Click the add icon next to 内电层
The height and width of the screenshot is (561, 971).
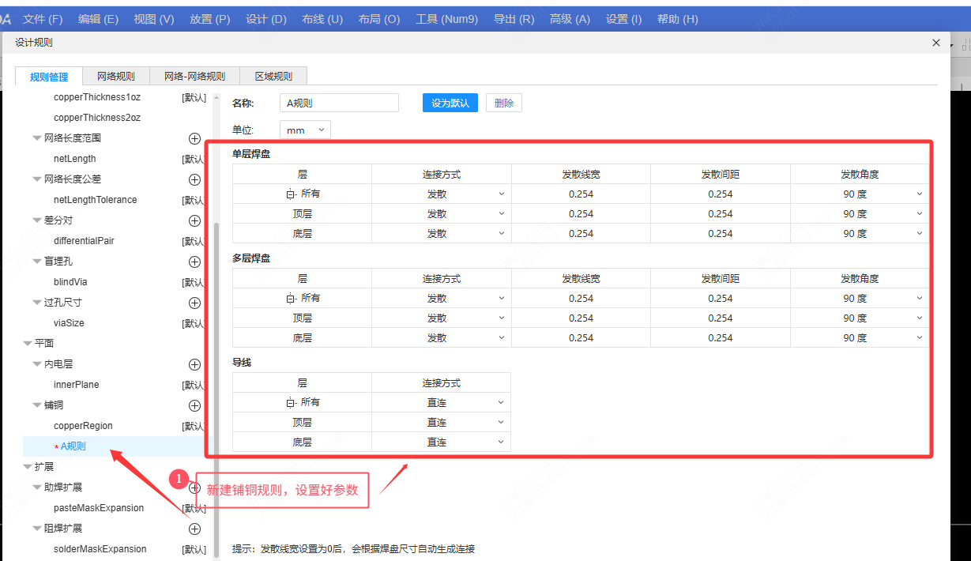(194, 363)
